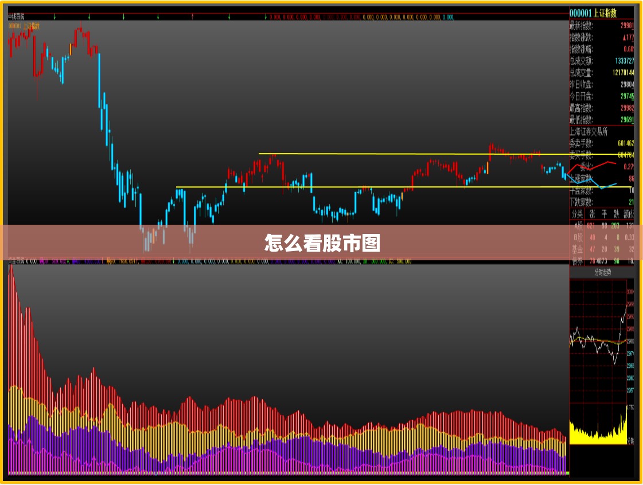Click the 最新指数 row in the quote panel
The image size is (643, 485).
coord(602,25)
